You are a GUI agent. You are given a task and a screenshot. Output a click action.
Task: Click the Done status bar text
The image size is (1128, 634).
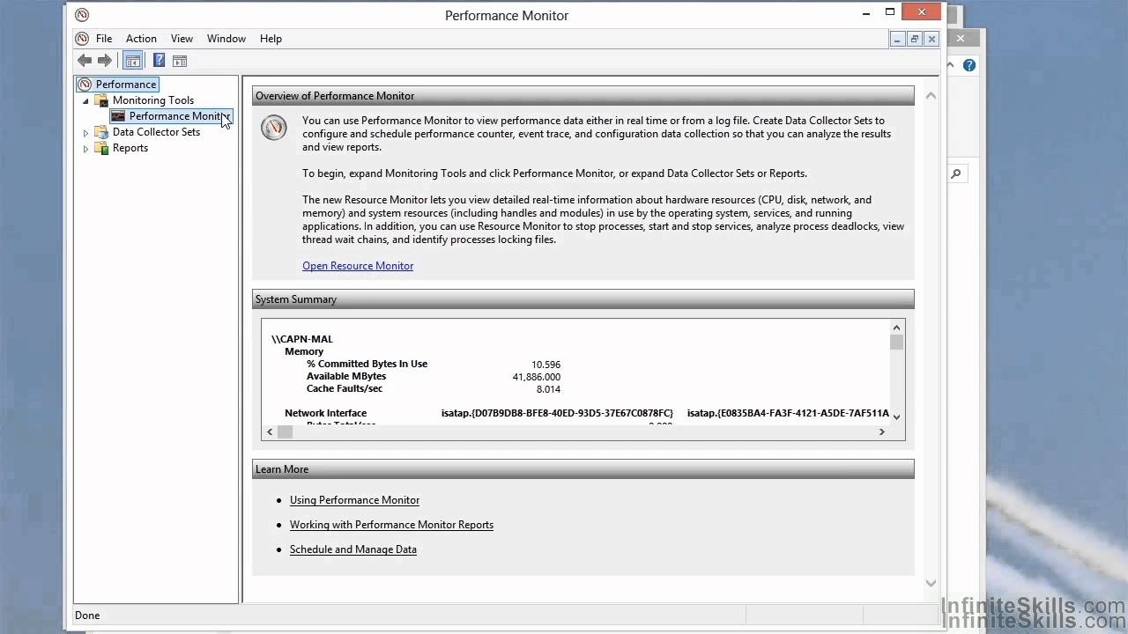[87, 616]
